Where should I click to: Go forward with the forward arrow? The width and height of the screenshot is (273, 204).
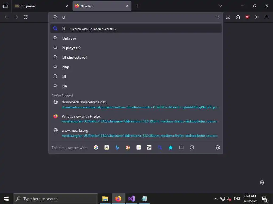[16, 17]
